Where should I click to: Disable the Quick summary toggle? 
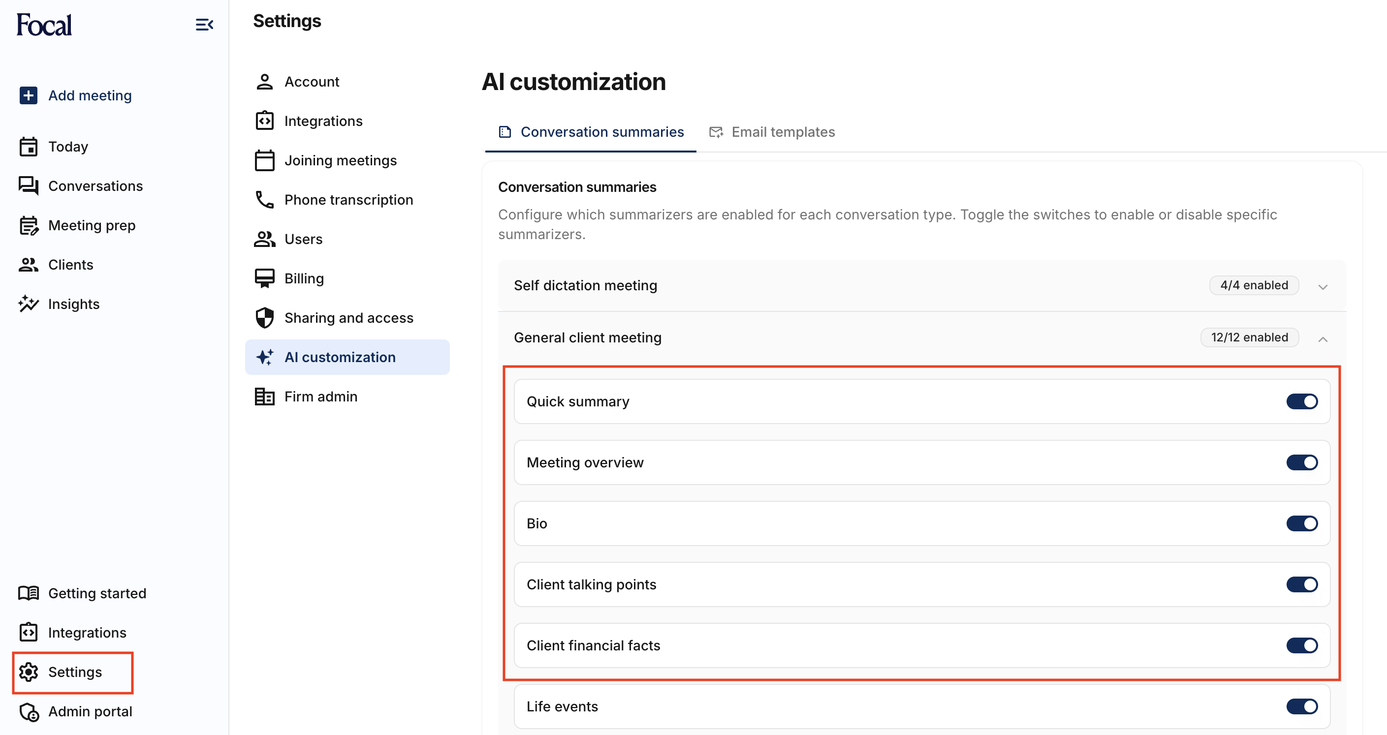coord(1301,401)
